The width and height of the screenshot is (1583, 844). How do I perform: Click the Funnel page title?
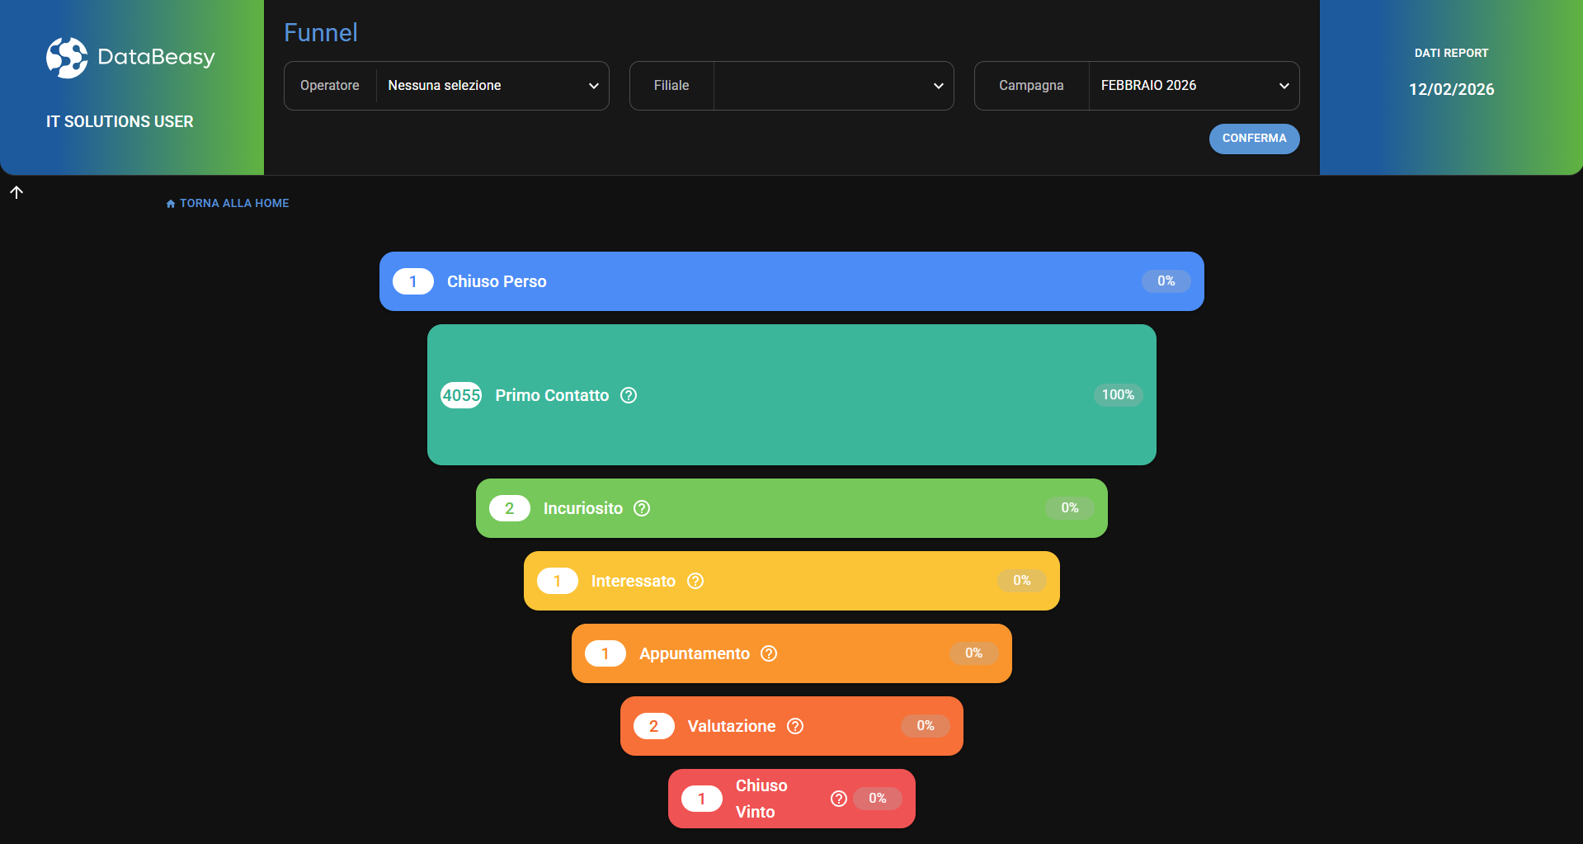[320, 32]
